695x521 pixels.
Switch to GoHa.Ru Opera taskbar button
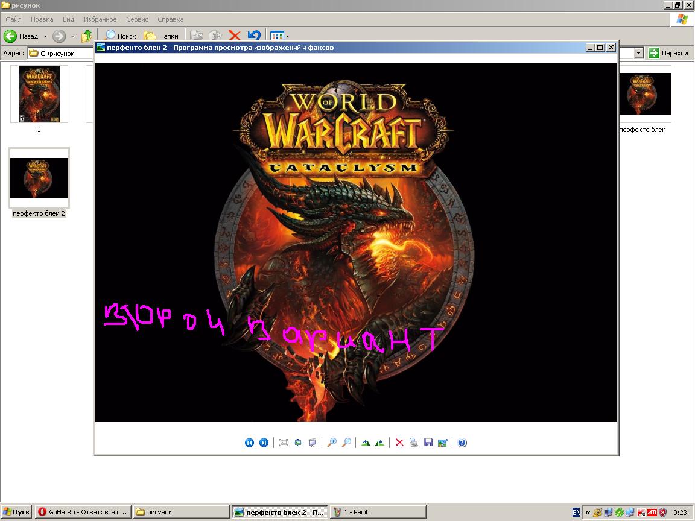[83, 512]
